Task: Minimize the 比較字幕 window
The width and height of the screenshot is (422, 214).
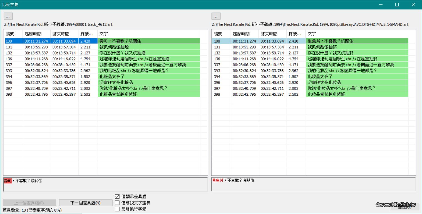Action: pos(381,5)
